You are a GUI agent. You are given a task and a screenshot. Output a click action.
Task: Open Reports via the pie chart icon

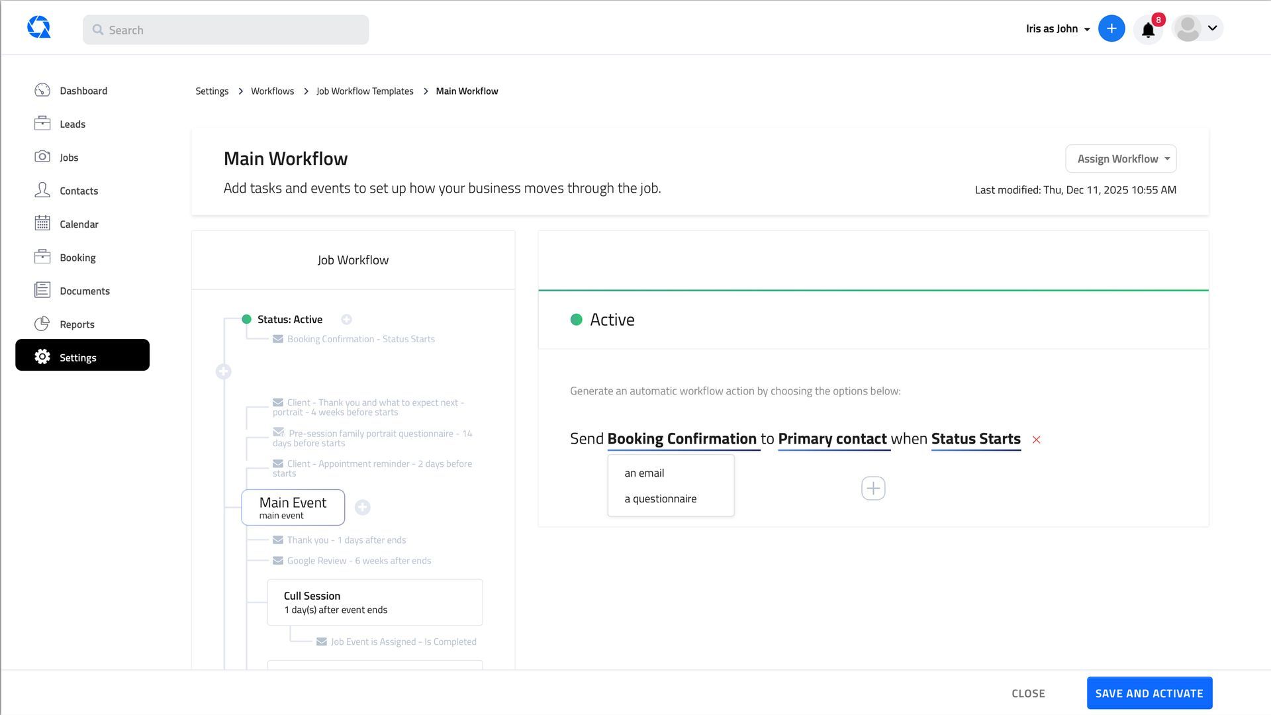(42, 324)
